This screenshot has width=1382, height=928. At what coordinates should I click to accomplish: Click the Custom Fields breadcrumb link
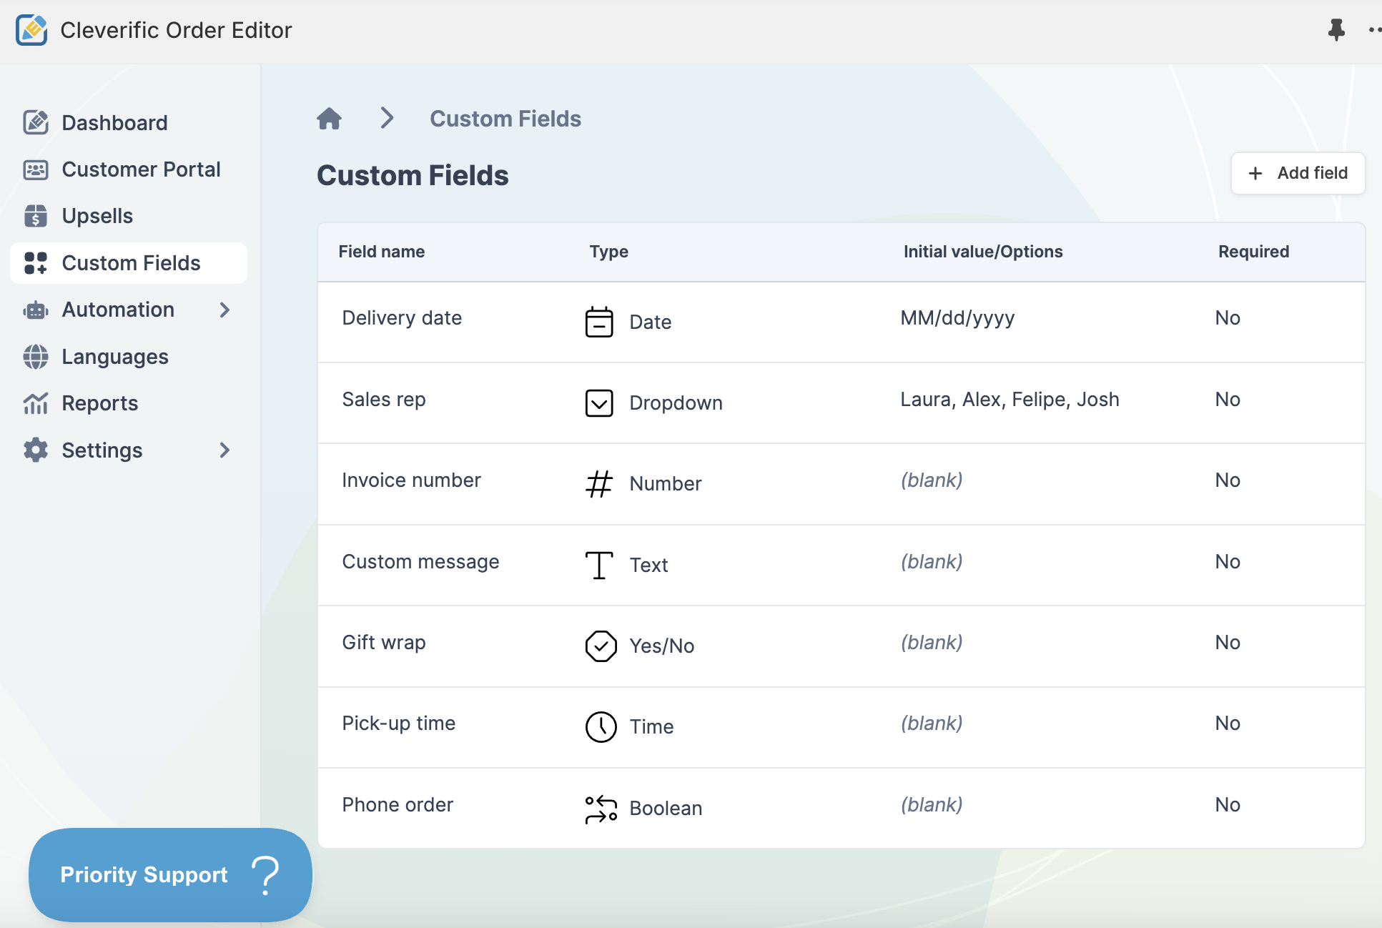505,119
